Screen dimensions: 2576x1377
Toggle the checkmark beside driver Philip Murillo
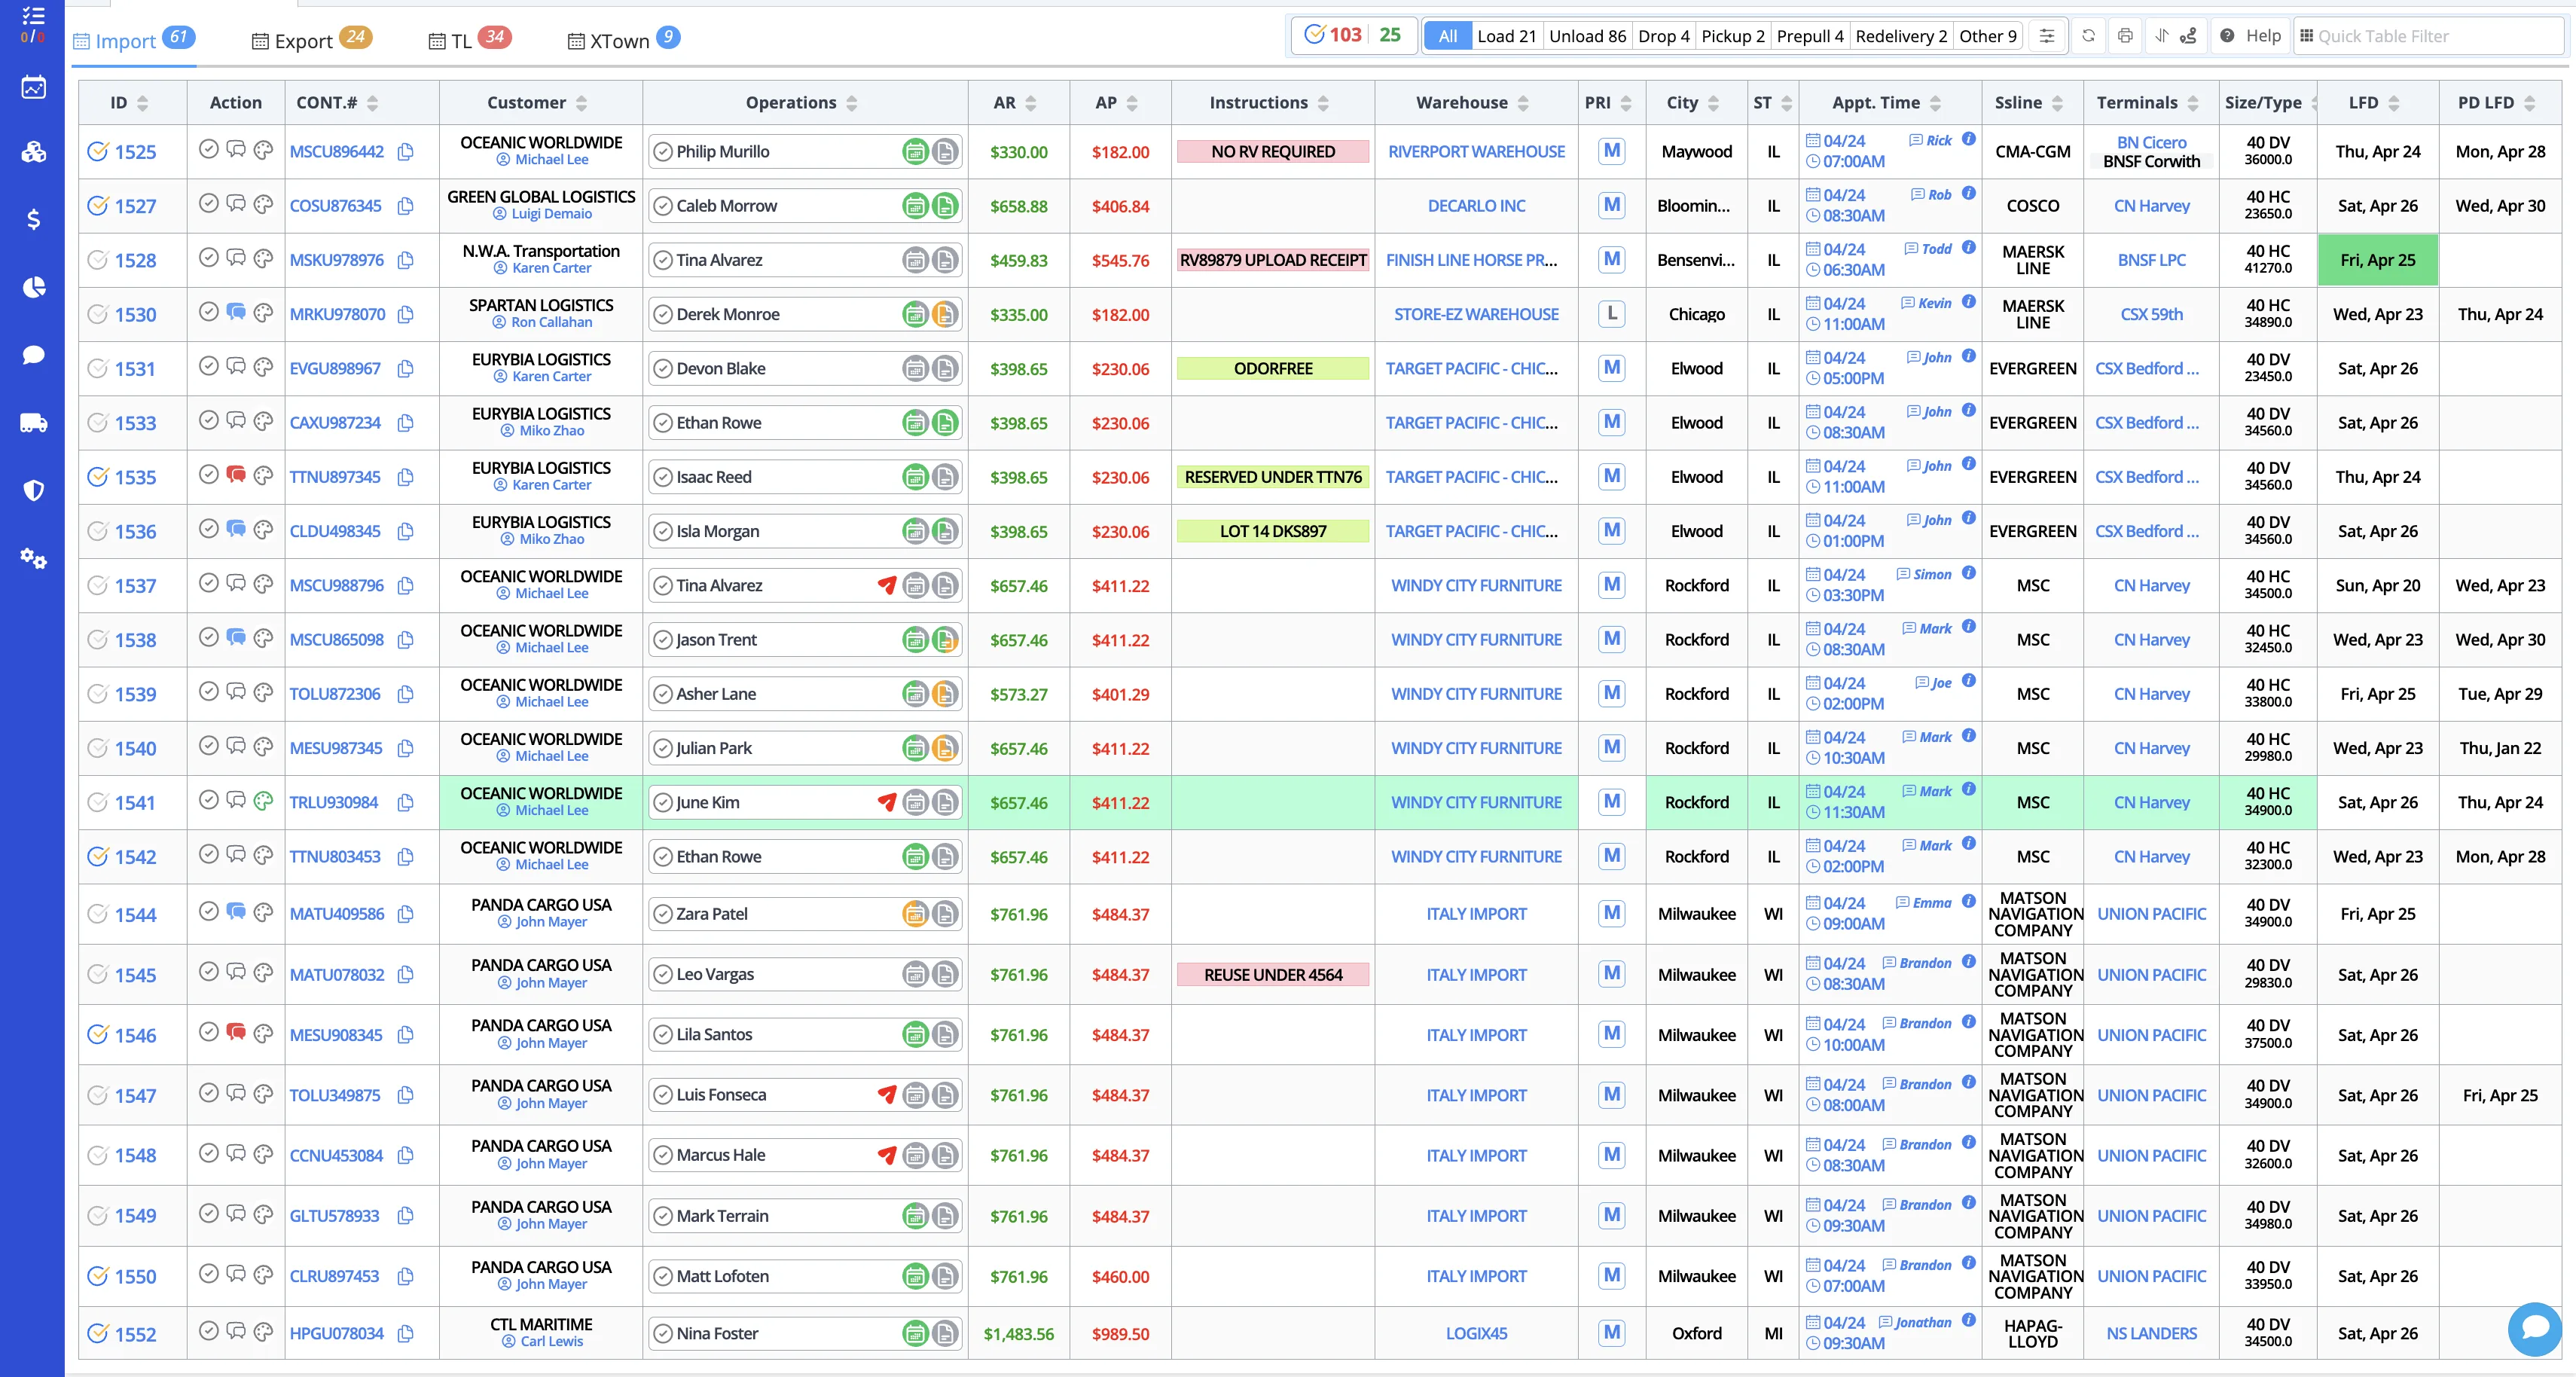coord(662,152)
